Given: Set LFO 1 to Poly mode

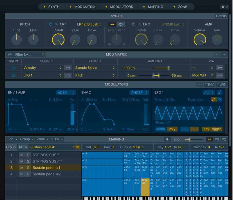Looking at the screenshot, I should click(x=172, y=129).
